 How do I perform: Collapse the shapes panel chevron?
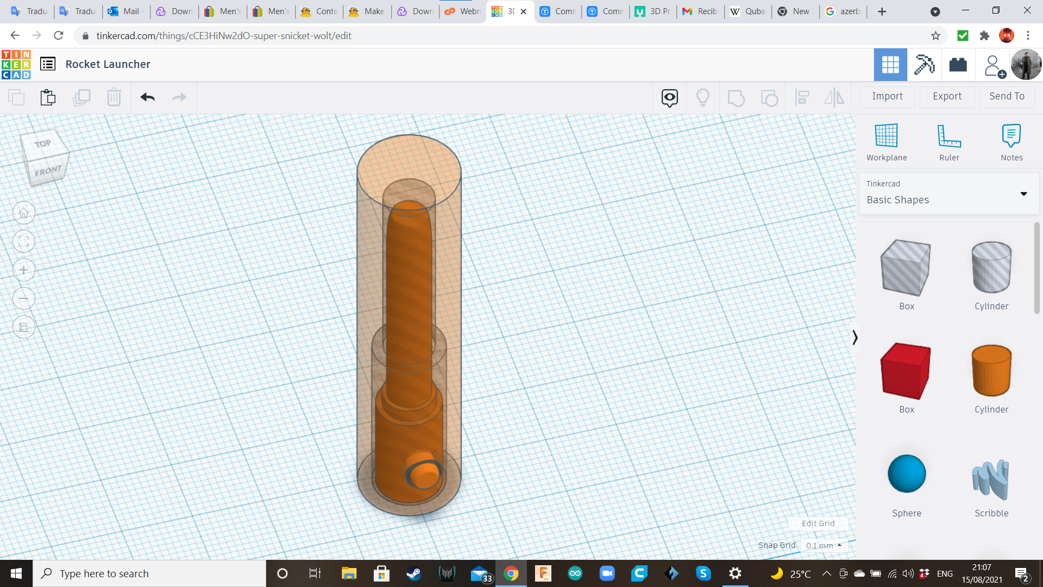click(x=854, y=338)
